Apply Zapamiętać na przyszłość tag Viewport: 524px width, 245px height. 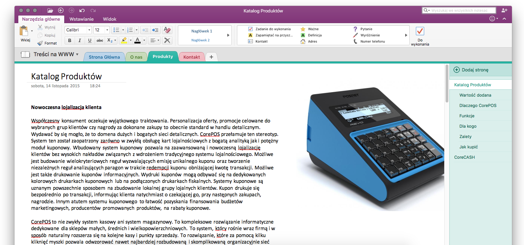click(x=270, y=35)
